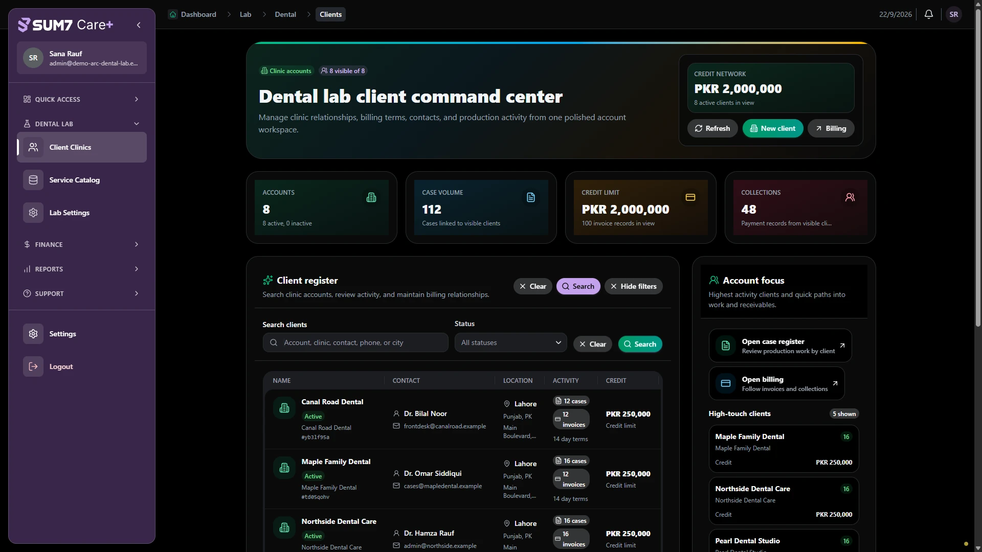Click the Sana Rauf profile avatar

[x=33, y=58]
